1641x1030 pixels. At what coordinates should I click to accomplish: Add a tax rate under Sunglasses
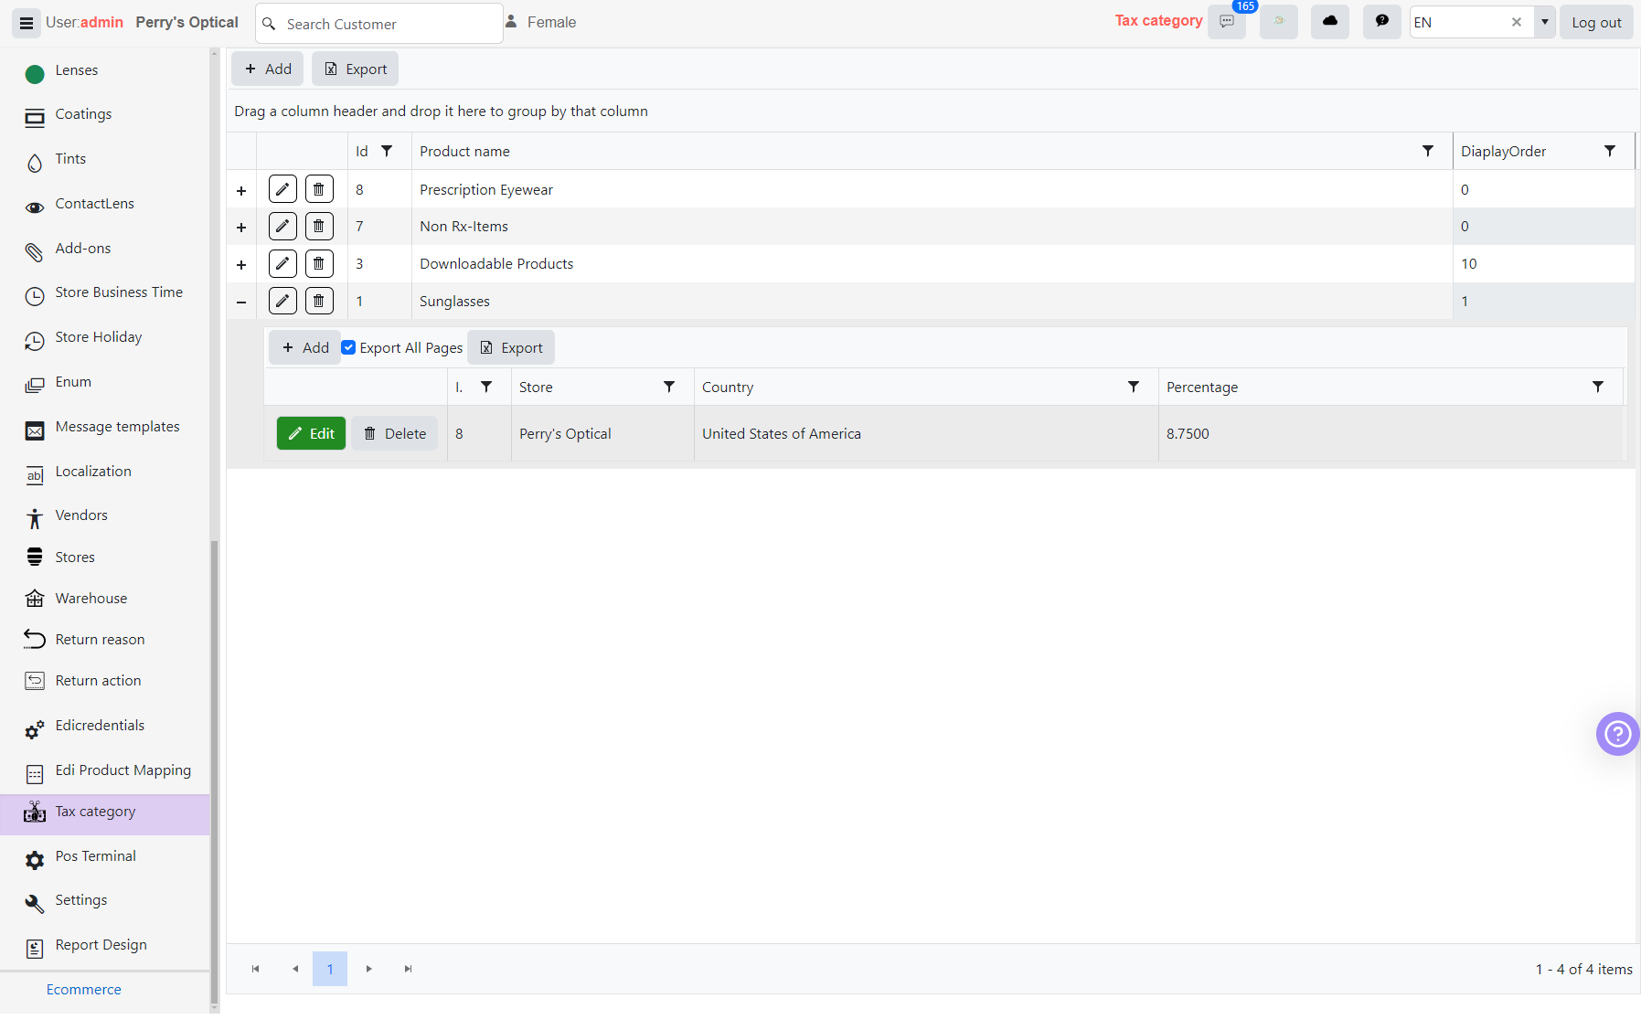pos(305,347)
